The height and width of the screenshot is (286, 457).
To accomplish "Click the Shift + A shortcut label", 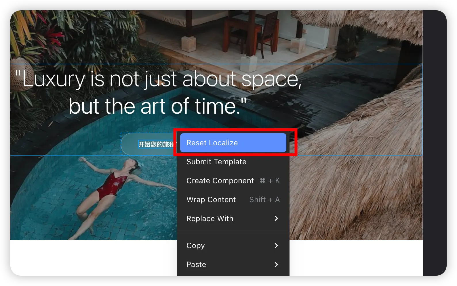I will click(x=264, y=200).
